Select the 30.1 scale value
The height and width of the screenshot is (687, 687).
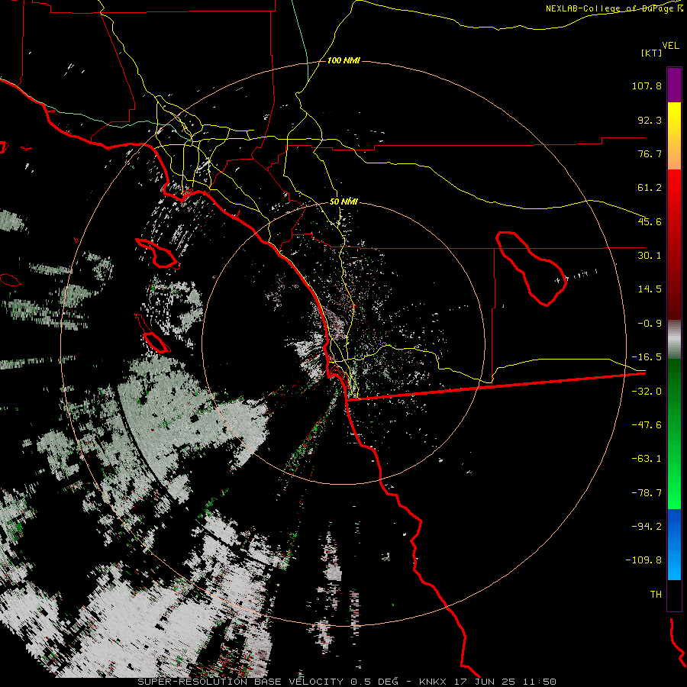[650, 256]
